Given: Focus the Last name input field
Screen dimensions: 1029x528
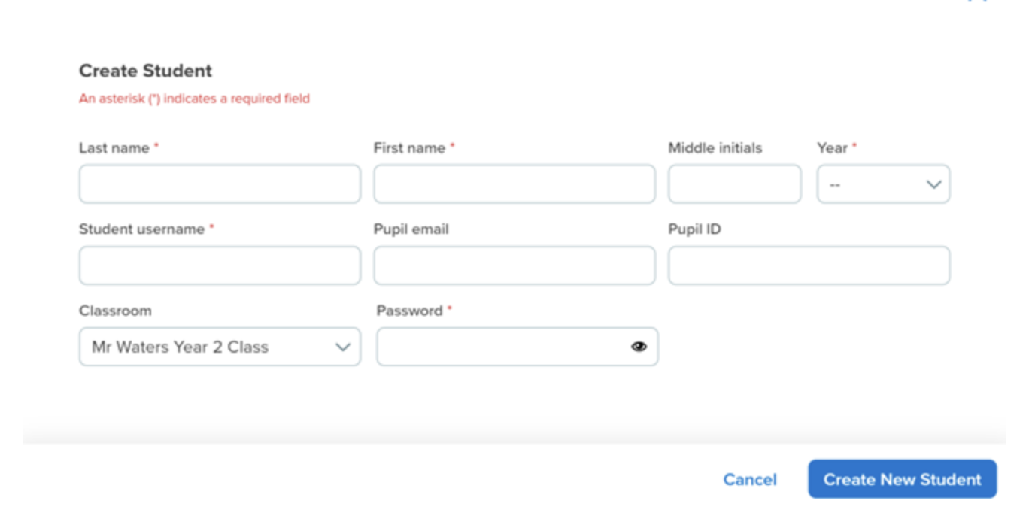Looking at the screenshot, I should pos(220,184).
